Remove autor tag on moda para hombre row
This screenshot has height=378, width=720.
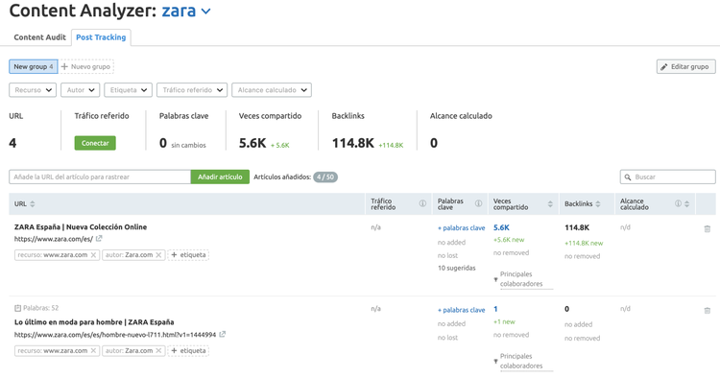(x=158, y=350)
